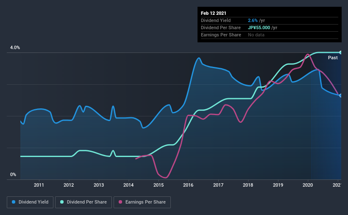Viewport: 348px width, 215px height.
Task: Toggle the Earnings Per Share legend button
Action: point(142,202)
